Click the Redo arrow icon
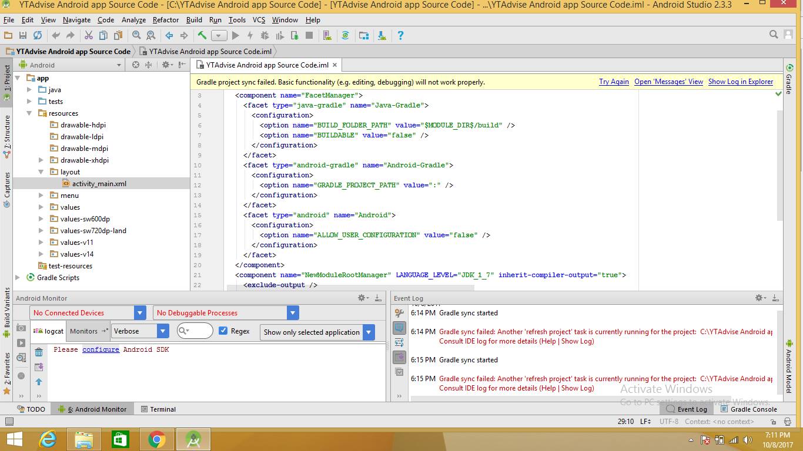Image resolution: width=803 pixels, height=451 pixels. [x=71, y=36]
